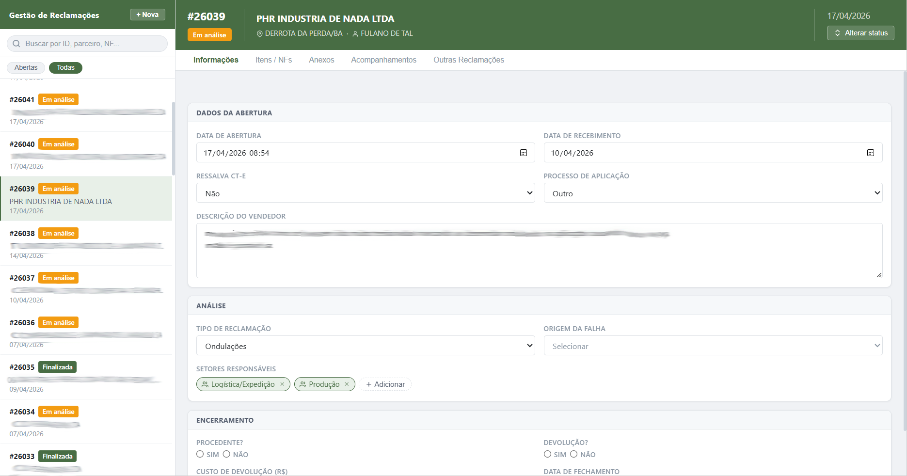Select complaint #26039 PHR INDUSTRIA
The width and height of the screenshot is (907, 476).
coord(86,199)
